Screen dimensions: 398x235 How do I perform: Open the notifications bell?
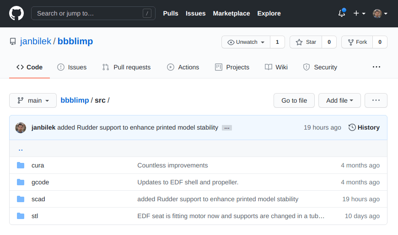[x=342, y=13]
